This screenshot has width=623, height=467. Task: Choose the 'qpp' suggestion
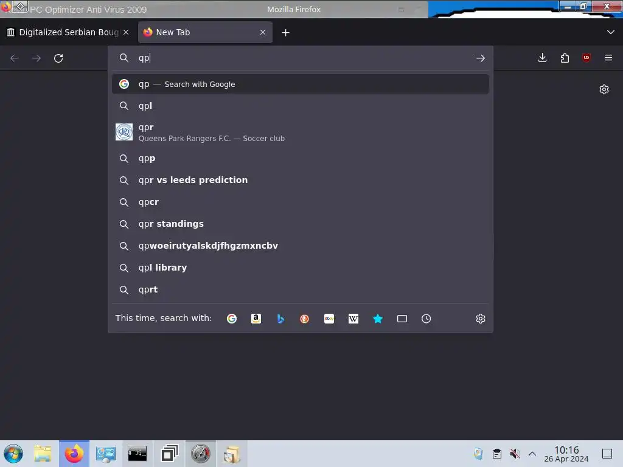tap(301, 159)
